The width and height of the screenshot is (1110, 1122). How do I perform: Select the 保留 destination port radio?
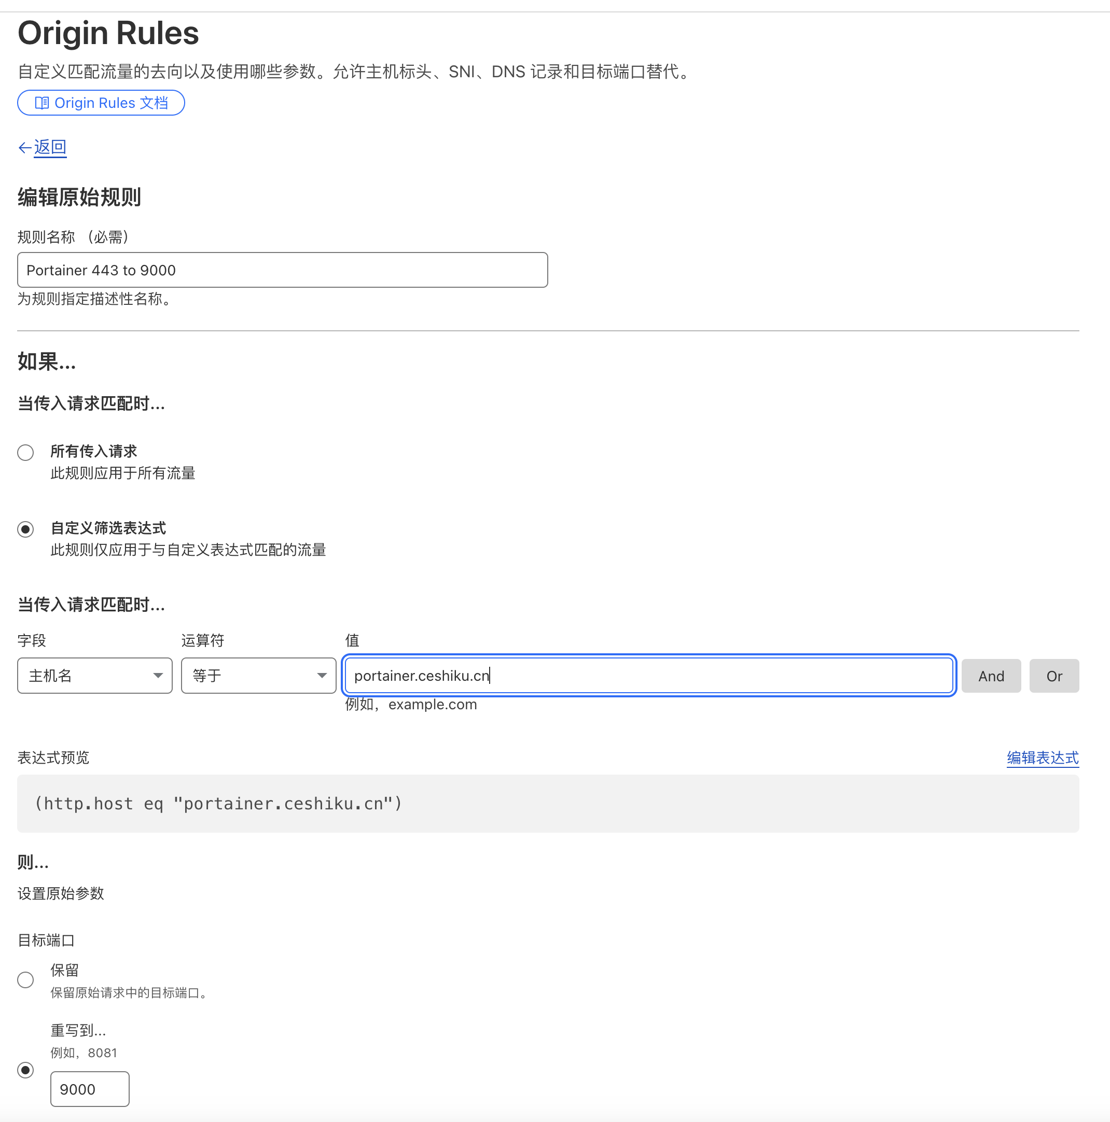[25, 980]
